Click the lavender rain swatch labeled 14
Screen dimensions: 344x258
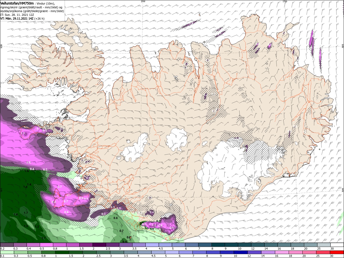point(268,252)
